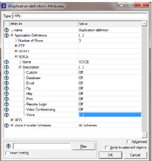Image resolution: width=152 pixels, height=161 pixels.
Task: Open help icon for Email row
Action: click(6, 83)
